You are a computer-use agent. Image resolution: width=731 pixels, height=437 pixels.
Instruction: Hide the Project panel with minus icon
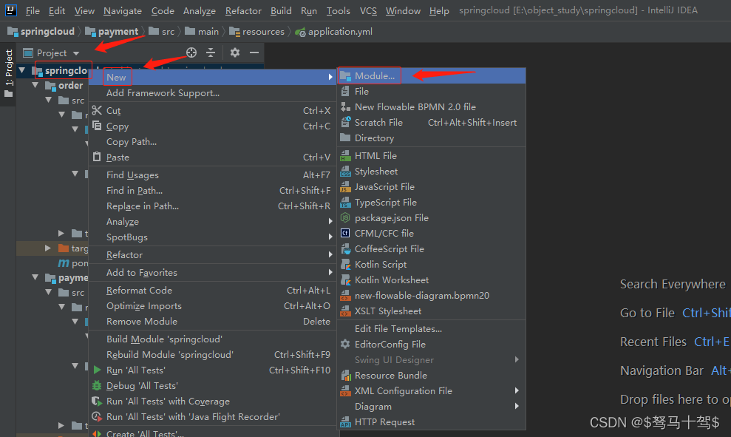254,52
